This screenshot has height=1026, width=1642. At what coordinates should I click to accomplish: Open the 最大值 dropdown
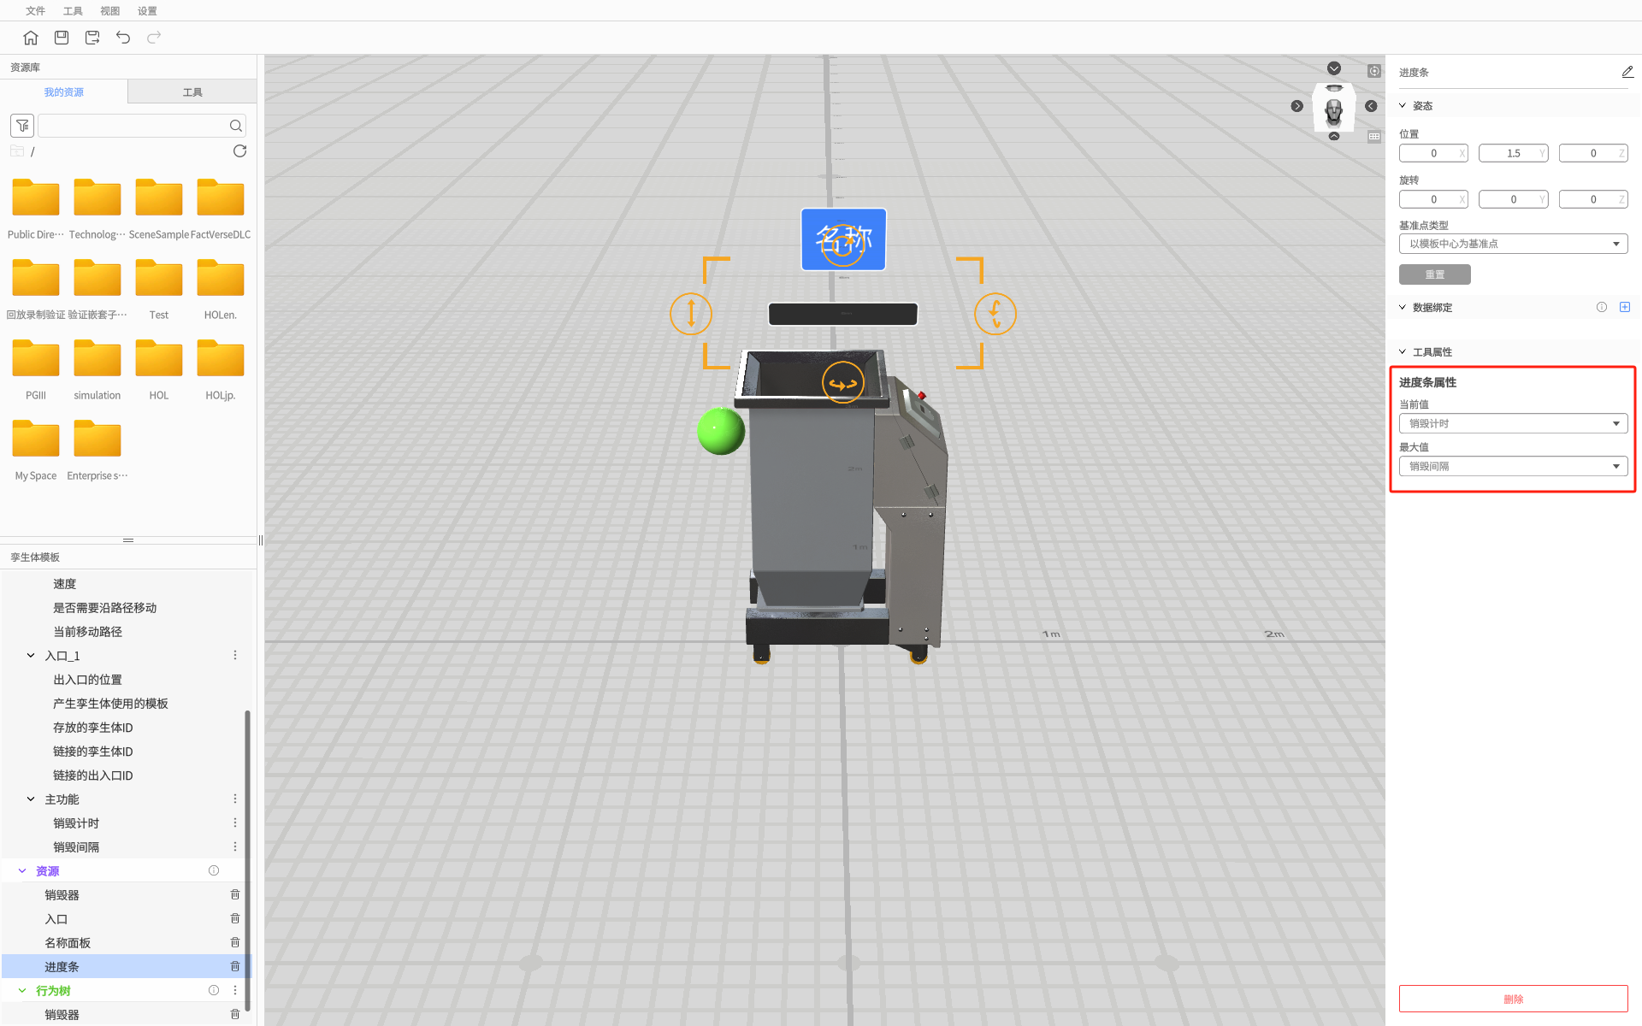click(x=1513, y=466)
